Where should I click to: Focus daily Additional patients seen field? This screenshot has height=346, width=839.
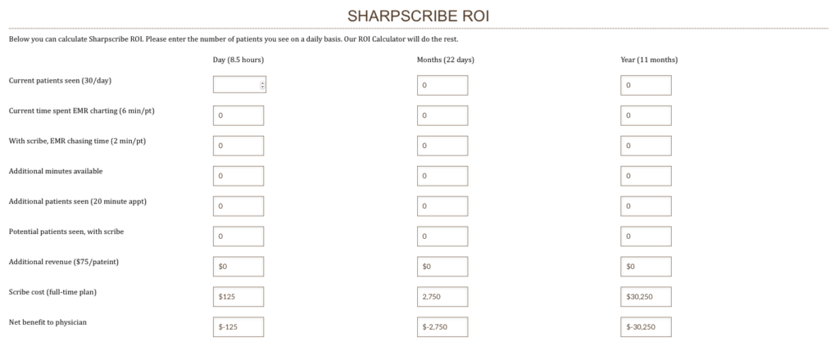[238, 206]
